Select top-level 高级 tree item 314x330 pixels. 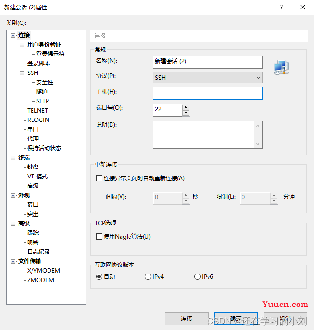point(24,224)
